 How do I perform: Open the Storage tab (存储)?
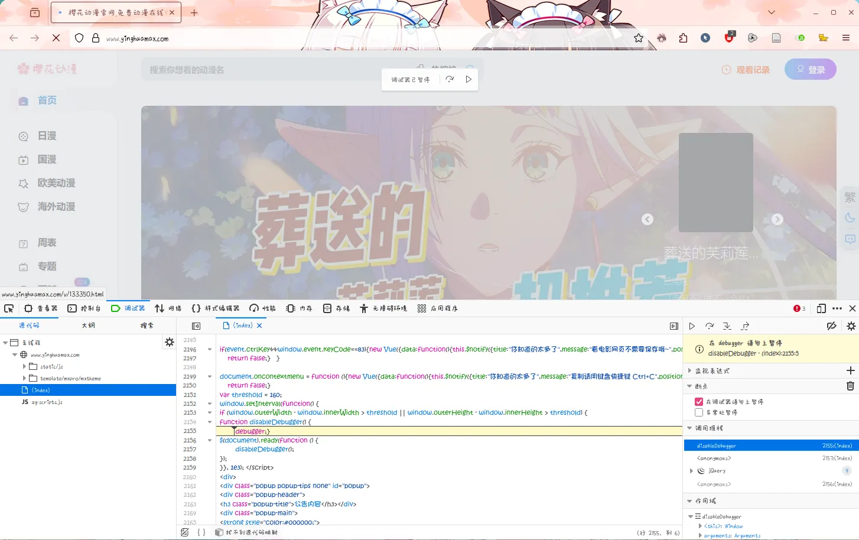click(337, 308)
